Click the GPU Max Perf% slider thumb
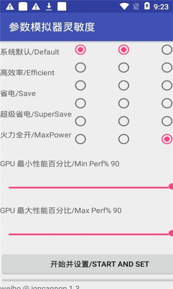Screen dimensions: 173x289 [171, 233]
